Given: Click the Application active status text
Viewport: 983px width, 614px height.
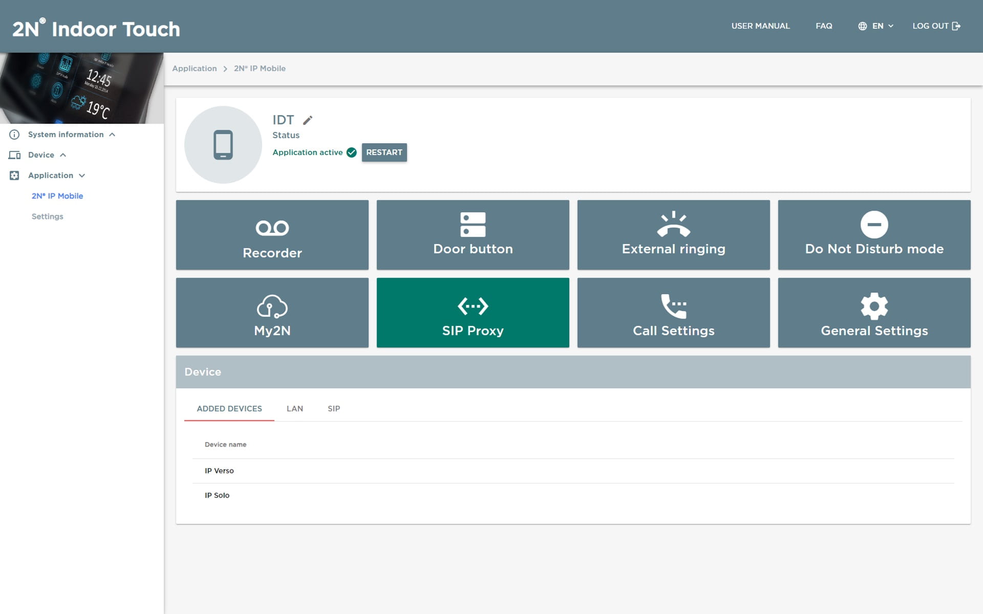Looking at the screenshot, I should coord(308,152).
